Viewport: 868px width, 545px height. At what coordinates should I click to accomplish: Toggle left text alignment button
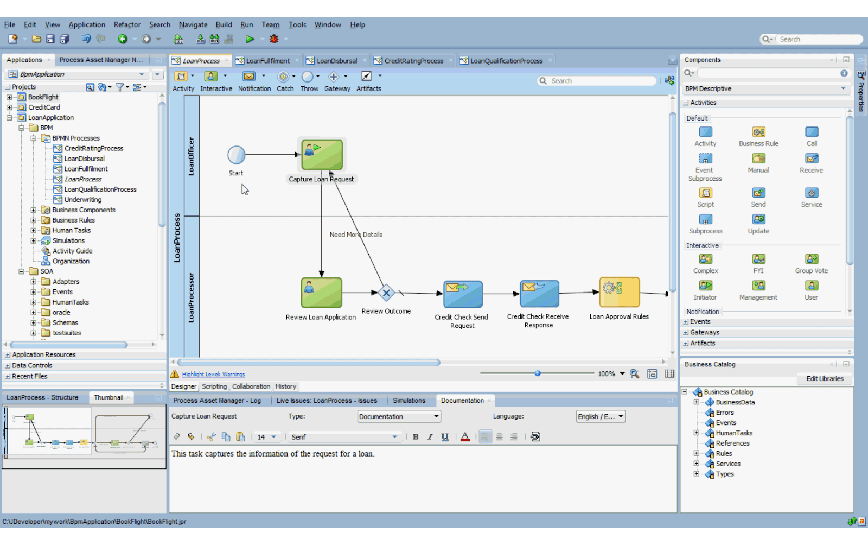[485, 437]
